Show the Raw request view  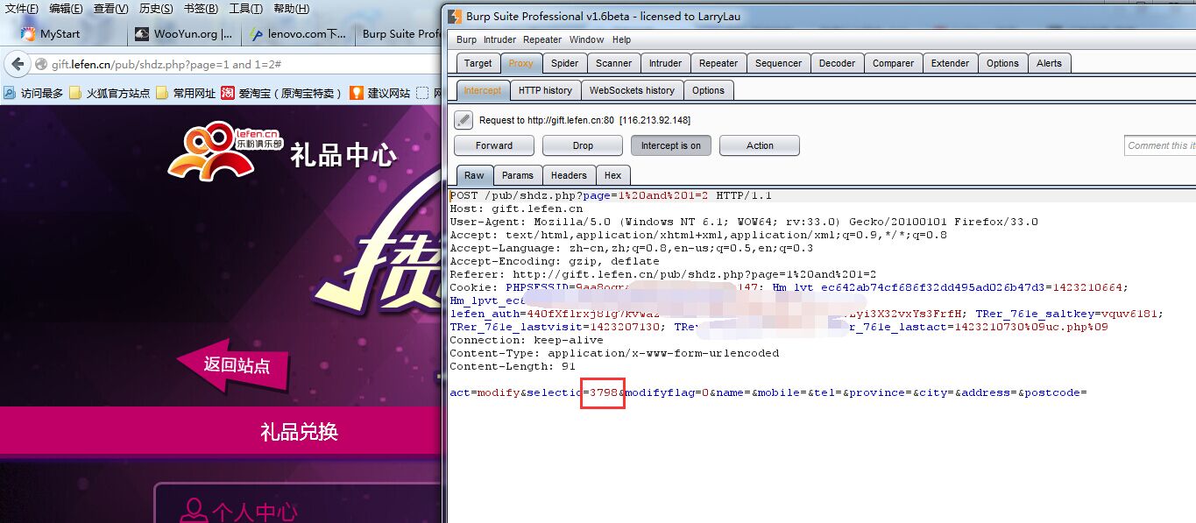[474, 175]
